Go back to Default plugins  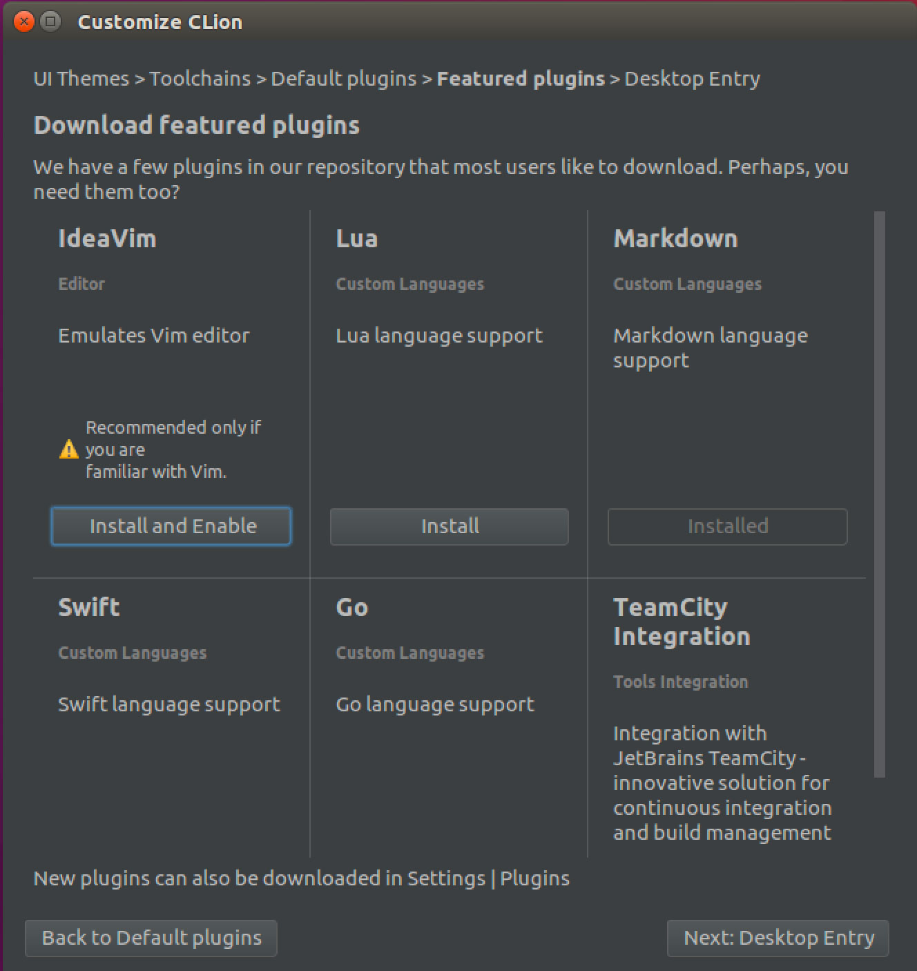[151, 938]
